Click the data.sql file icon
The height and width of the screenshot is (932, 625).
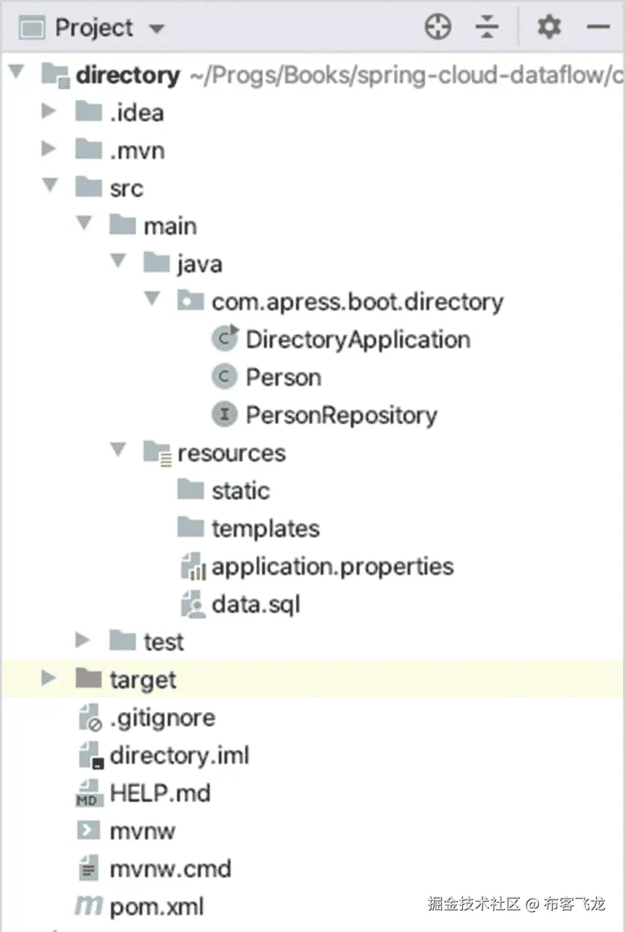pos(192,603)
